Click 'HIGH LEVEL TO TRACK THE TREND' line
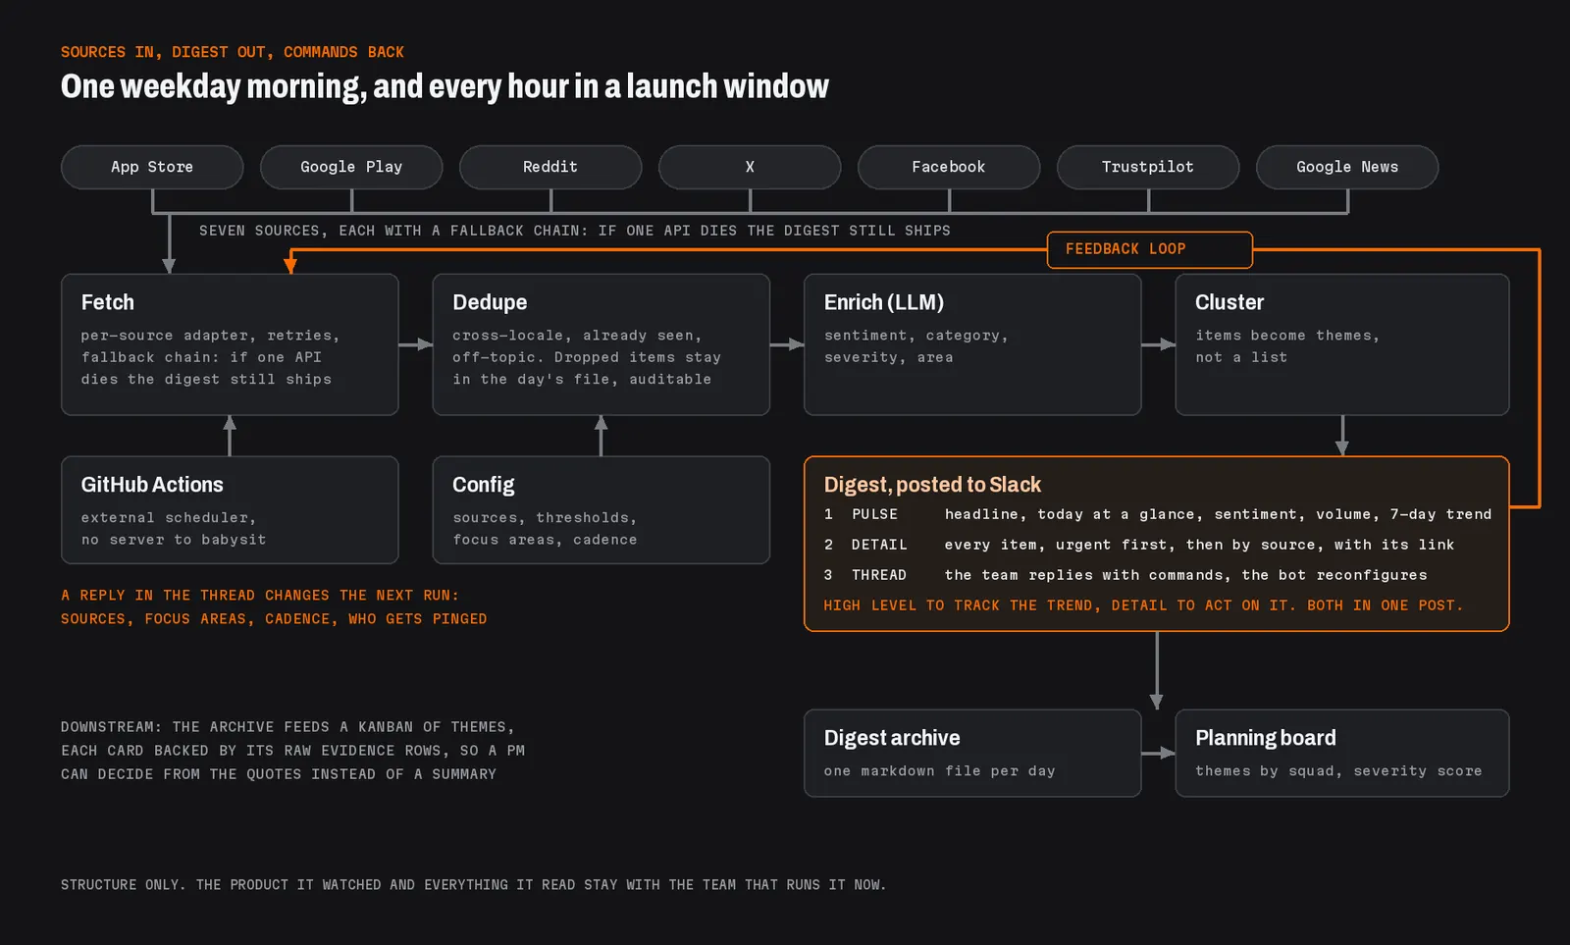The image size is (1570, 945). (1143, 605)
